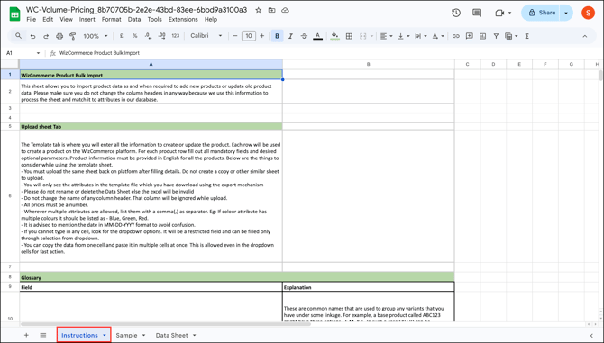The width and height of the screenshot is (604, 343).
Task: Open more number formats 123
Action: click(x=176, y=36)
